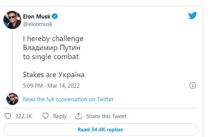Select the Share this Tweet label
The height and width of the screenshot is (137, 216).
(x=106, y=116)
